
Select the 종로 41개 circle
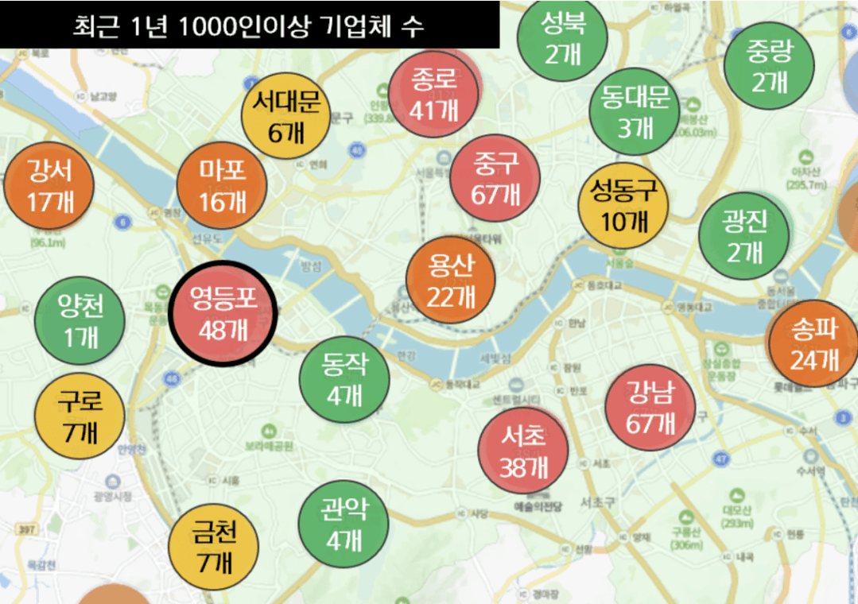click(434, 95)
